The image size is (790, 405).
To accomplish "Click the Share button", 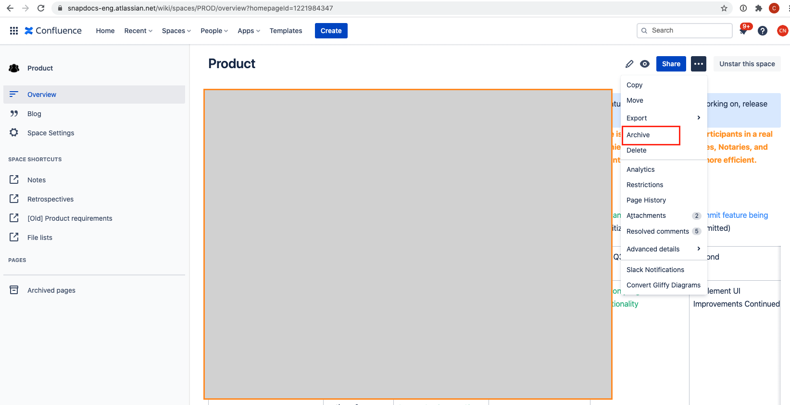I will (x=671, y=64).
